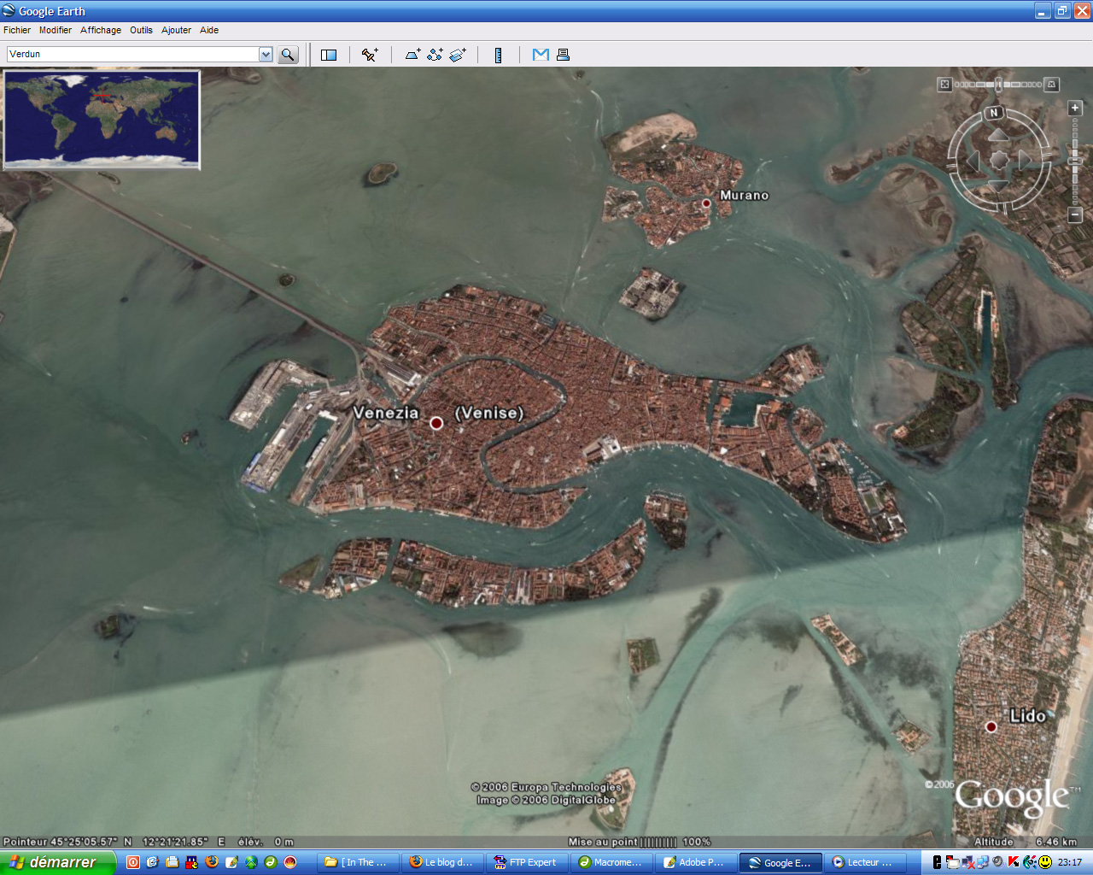Switch to Le blog Firefox taskbar button
The height and width of the screenshot is (875, 1093).
(x=441, y=862)
